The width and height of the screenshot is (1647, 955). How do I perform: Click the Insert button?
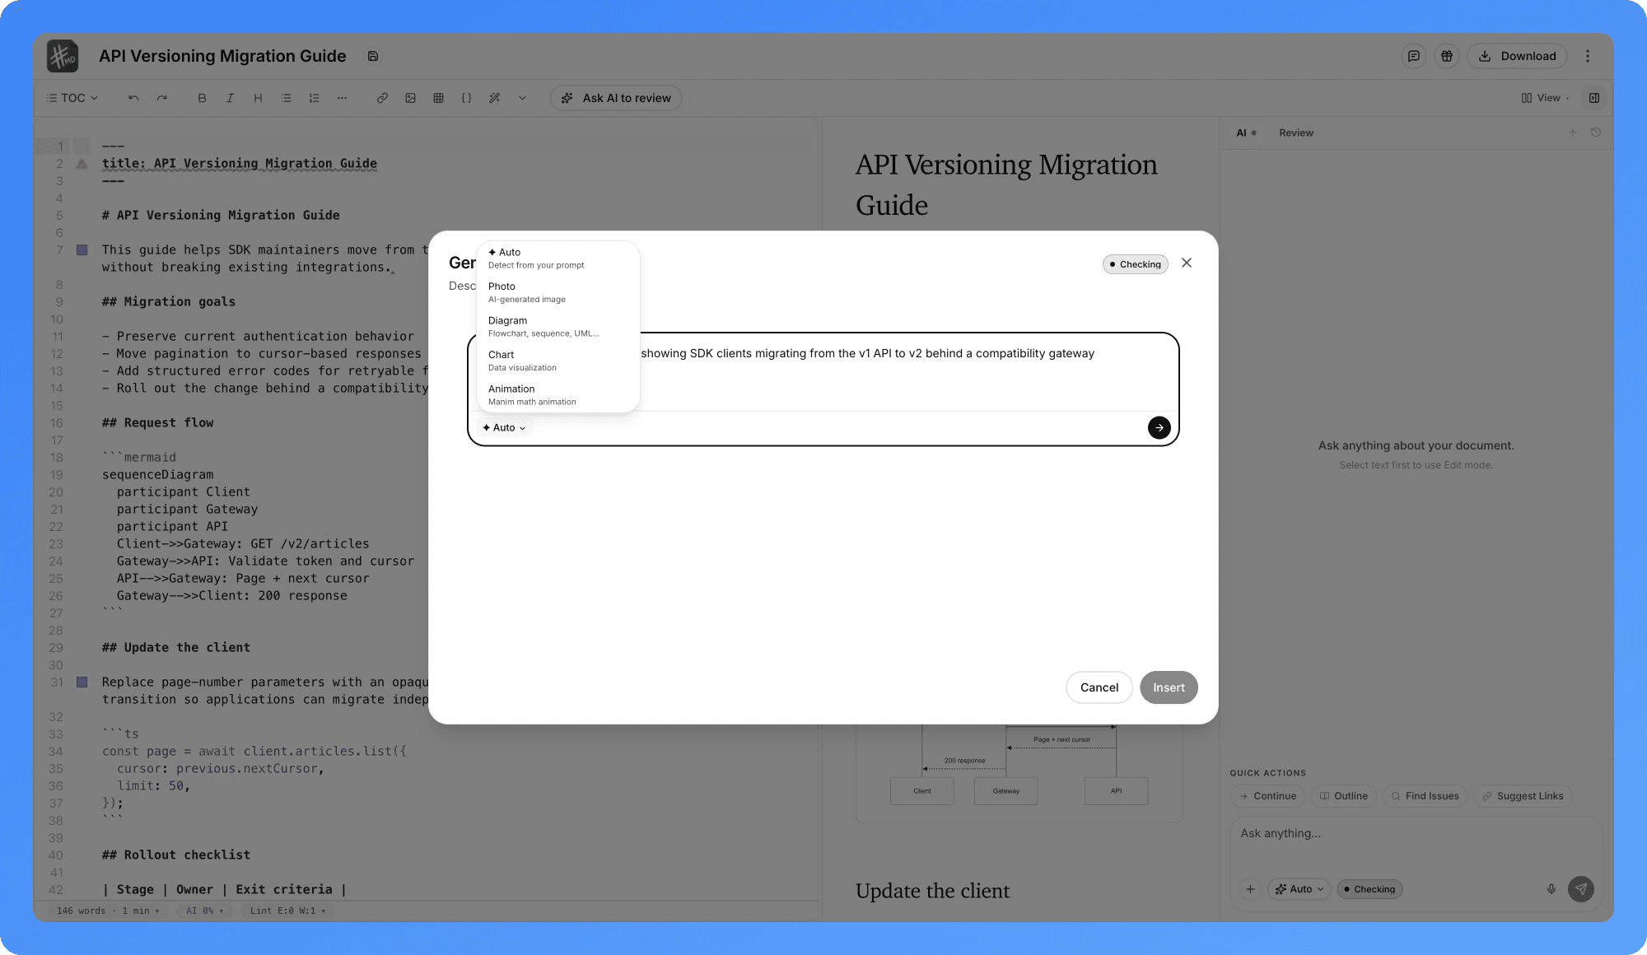coord(1169,687)
